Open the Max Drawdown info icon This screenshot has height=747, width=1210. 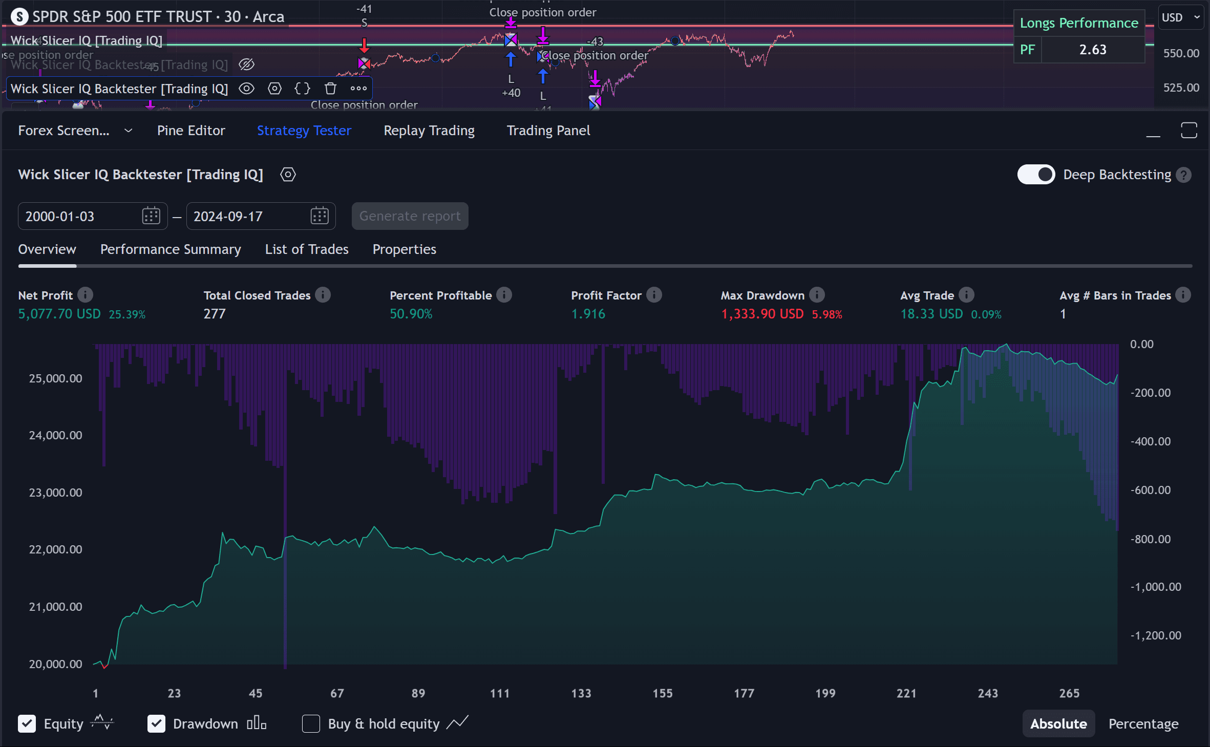point(817,295)
